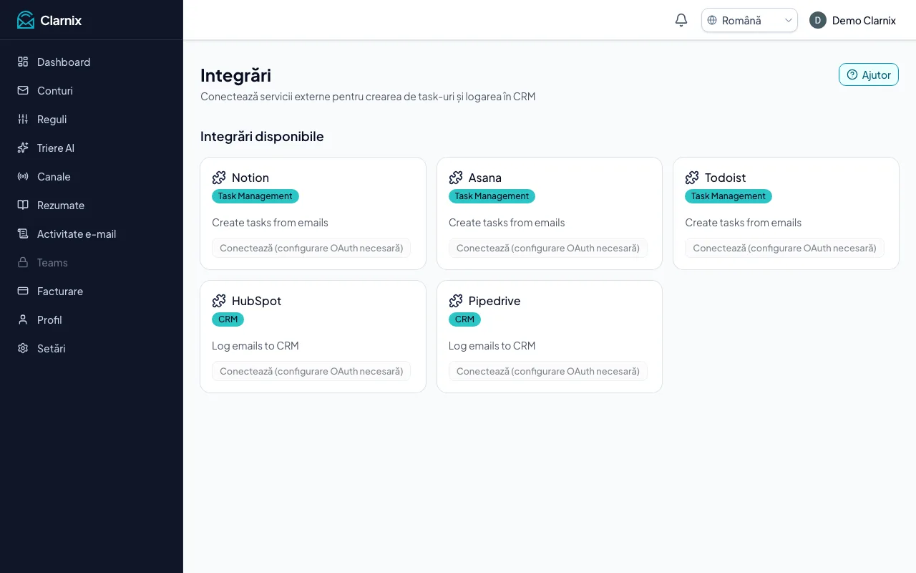Screen dimensions: 916x573
Task: Open the Conturi menu item
Action: 92,90
